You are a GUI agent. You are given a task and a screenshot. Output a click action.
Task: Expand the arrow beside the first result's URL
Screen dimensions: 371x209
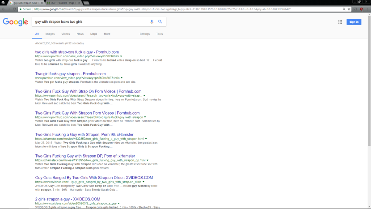pos(121,56)
